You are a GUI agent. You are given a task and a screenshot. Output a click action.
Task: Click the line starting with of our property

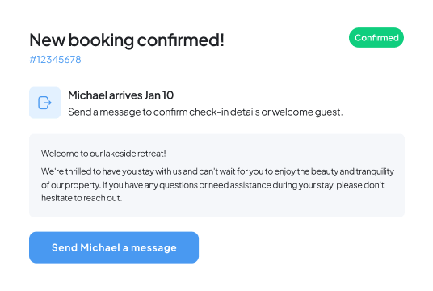(212, 185)
